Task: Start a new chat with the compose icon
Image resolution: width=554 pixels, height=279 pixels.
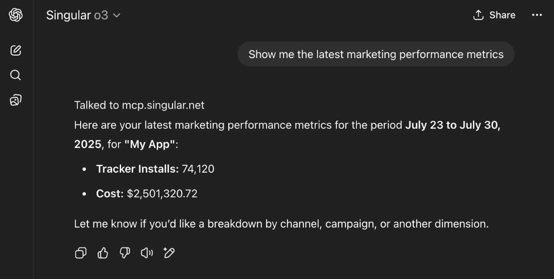Action: [15, 51]
